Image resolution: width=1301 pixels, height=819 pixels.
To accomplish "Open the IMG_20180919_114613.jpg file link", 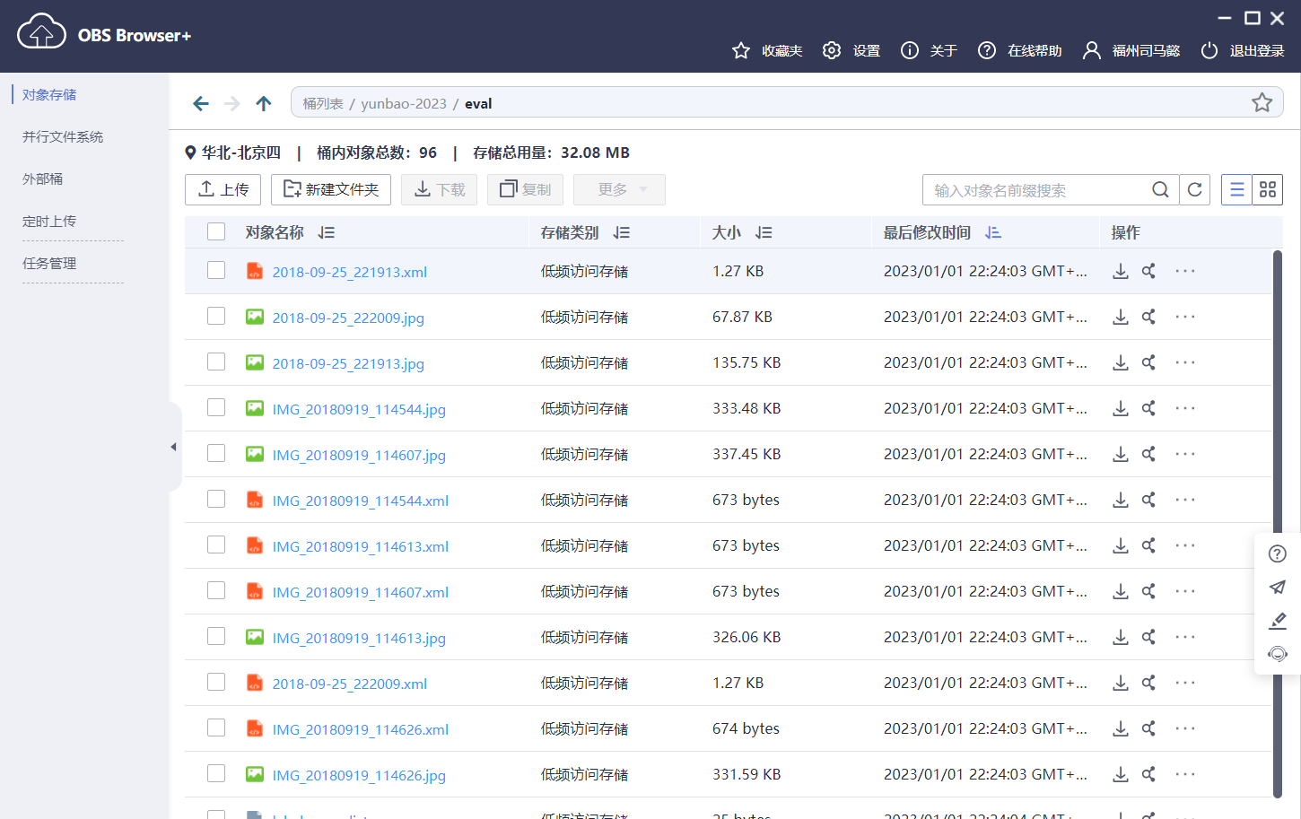I will 358,637.
